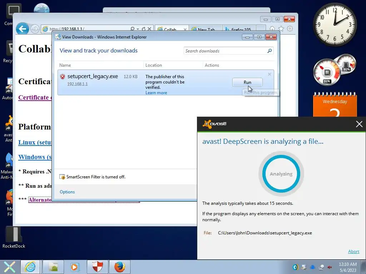Click the avast logo in popup header

214,124
